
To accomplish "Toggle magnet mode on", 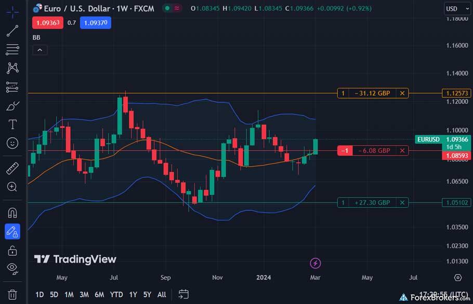I will tap(12, 213).
